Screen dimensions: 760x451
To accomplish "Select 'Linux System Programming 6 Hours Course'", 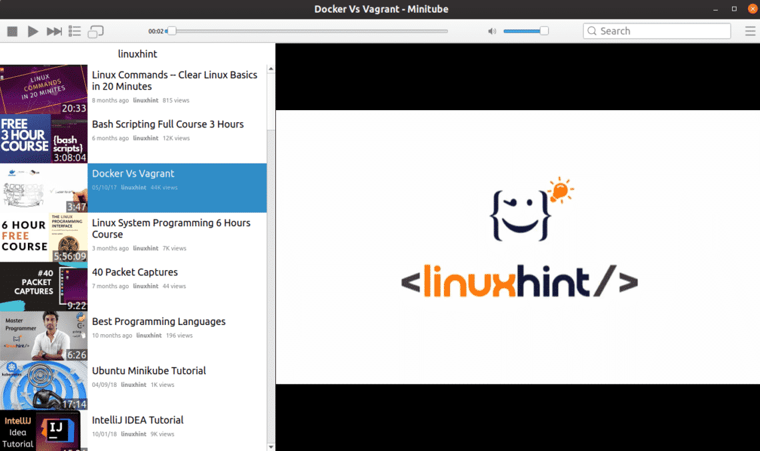I will 171,228.
